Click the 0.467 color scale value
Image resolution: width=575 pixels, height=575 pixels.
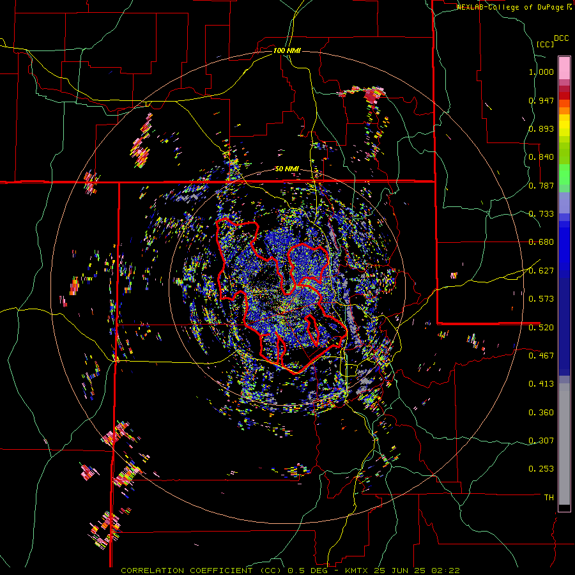point(541,355)
